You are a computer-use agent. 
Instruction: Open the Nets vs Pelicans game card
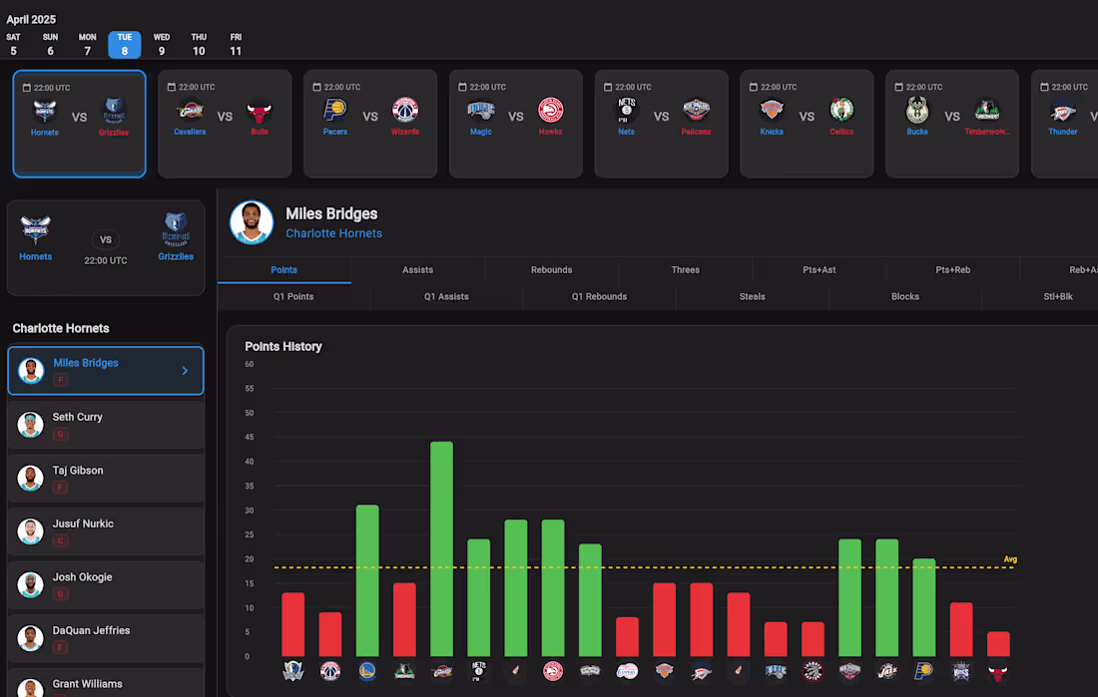(x=661, y=124)
